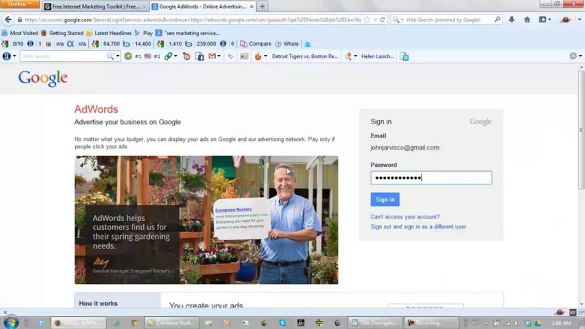Open a new tab with plus button
Image resolution: width=585 pixels, height=329 pixels.
[x=262, y=7]
